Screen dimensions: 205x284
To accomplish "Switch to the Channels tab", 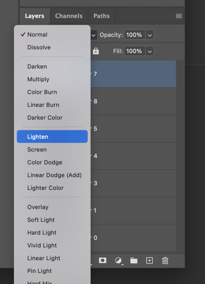I will [x=69, y=16].
